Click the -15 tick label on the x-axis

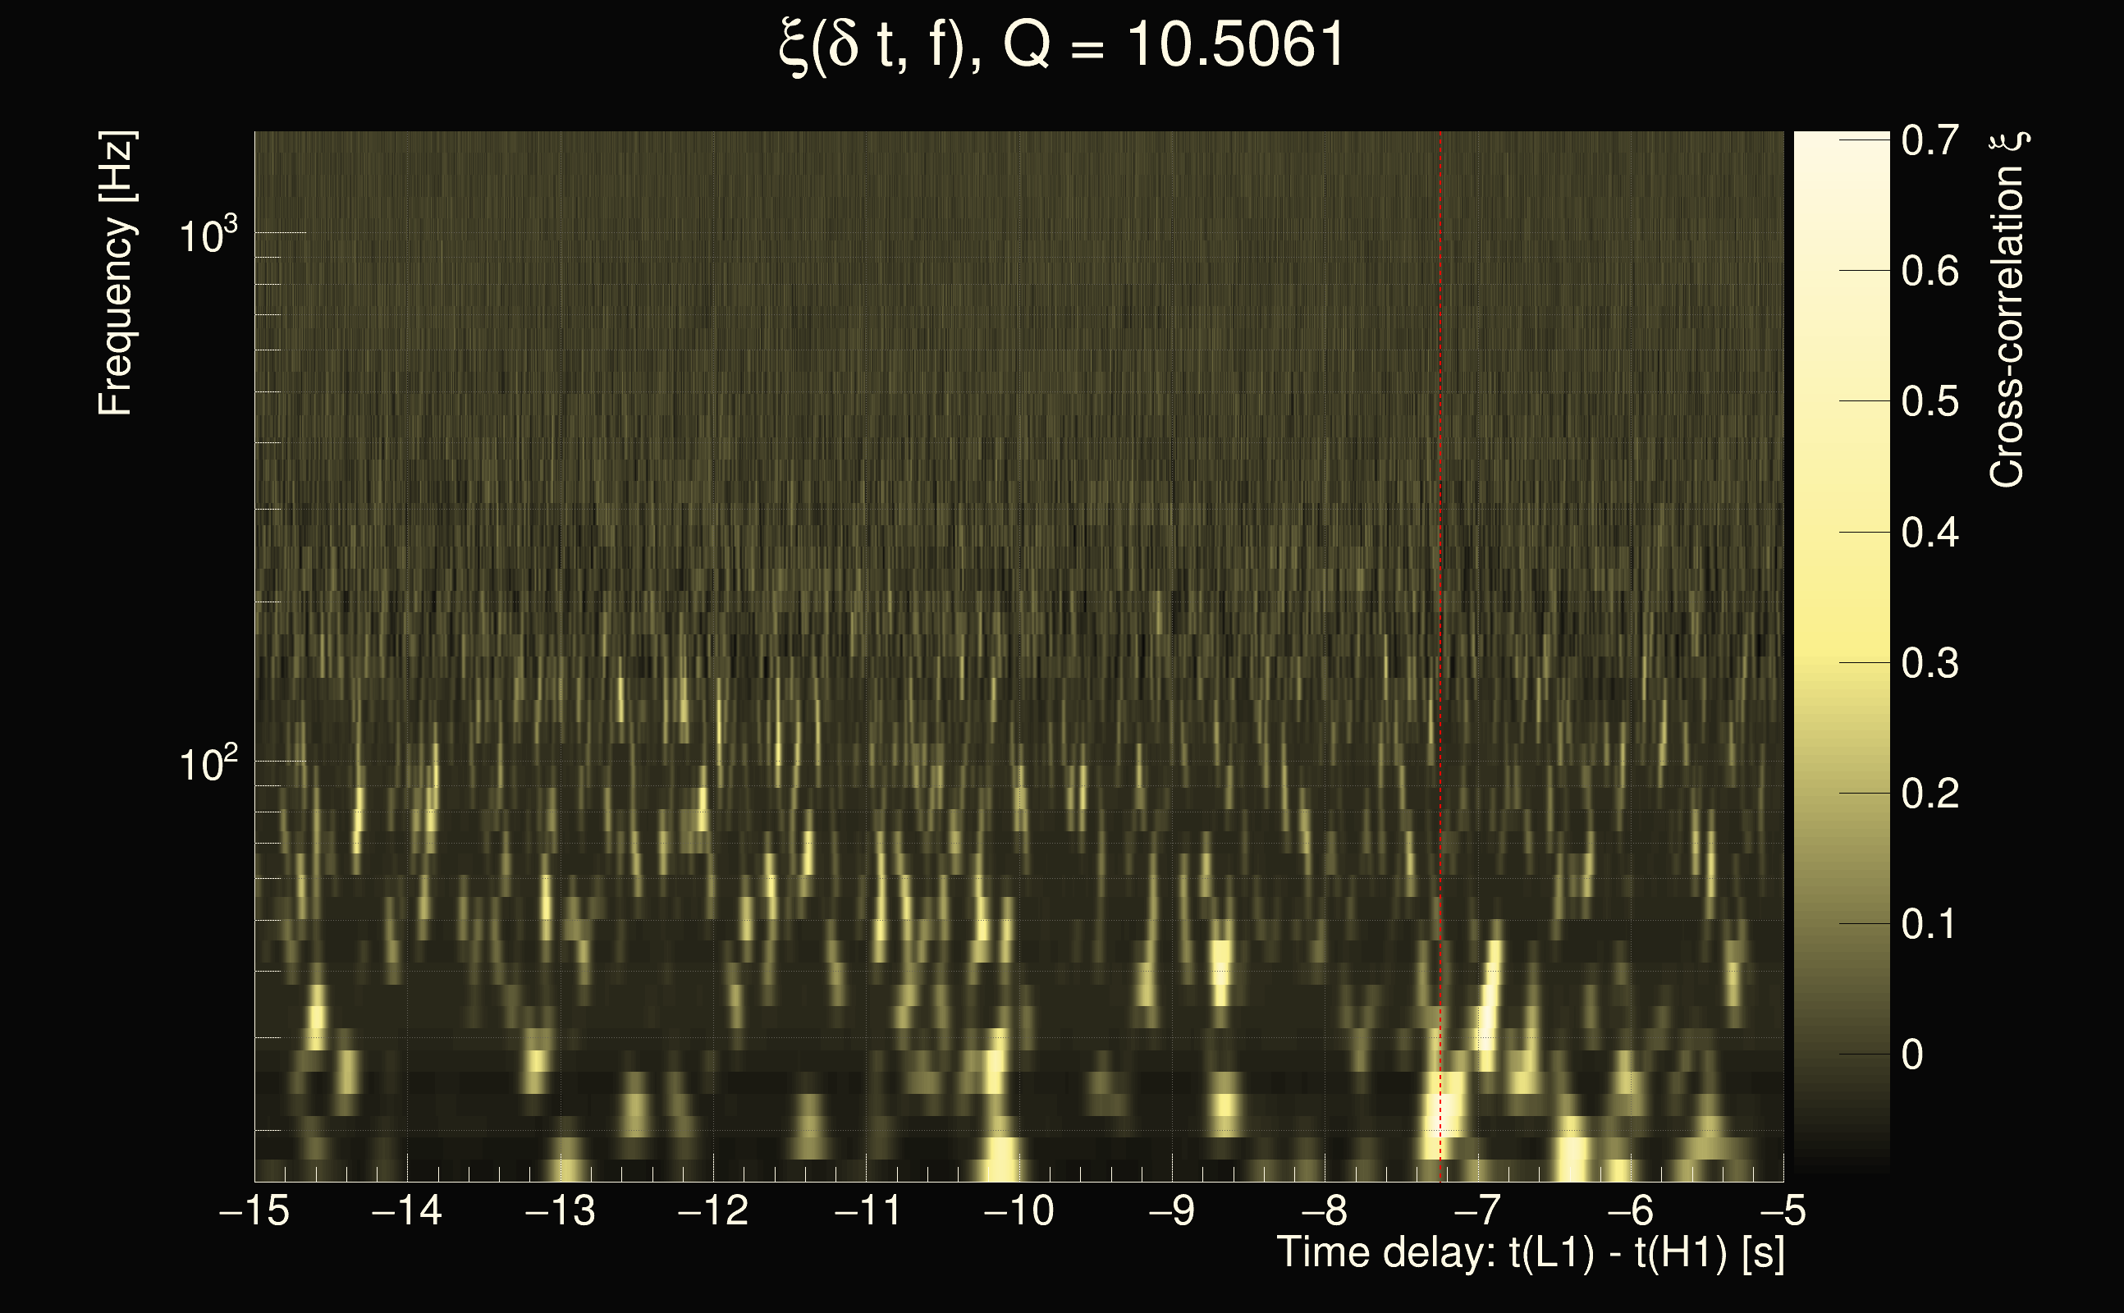(254, 1210)
